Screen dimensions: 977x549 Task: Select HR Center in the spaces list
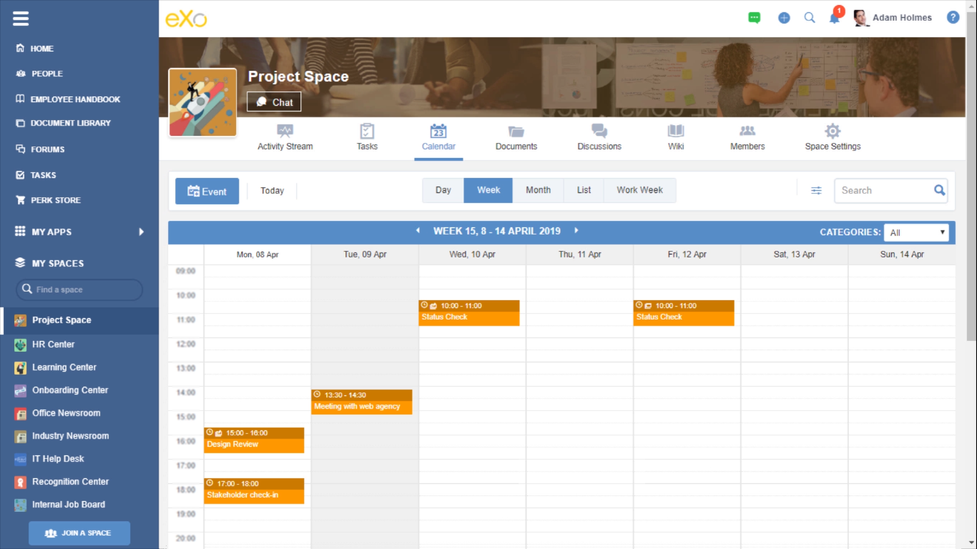coord(55,344)
